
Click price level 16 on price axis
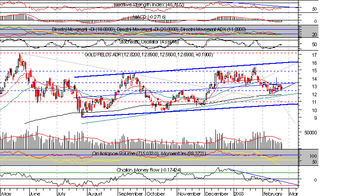pos(314,63)
